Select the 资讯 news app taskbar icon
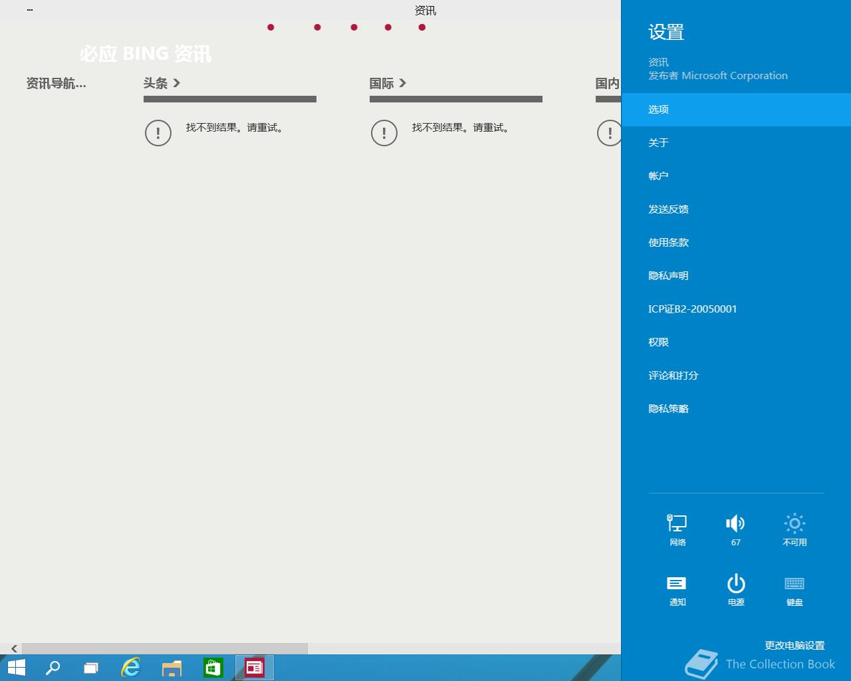The height and width of the screenshot is (681, 851). [x=255, y=668]
